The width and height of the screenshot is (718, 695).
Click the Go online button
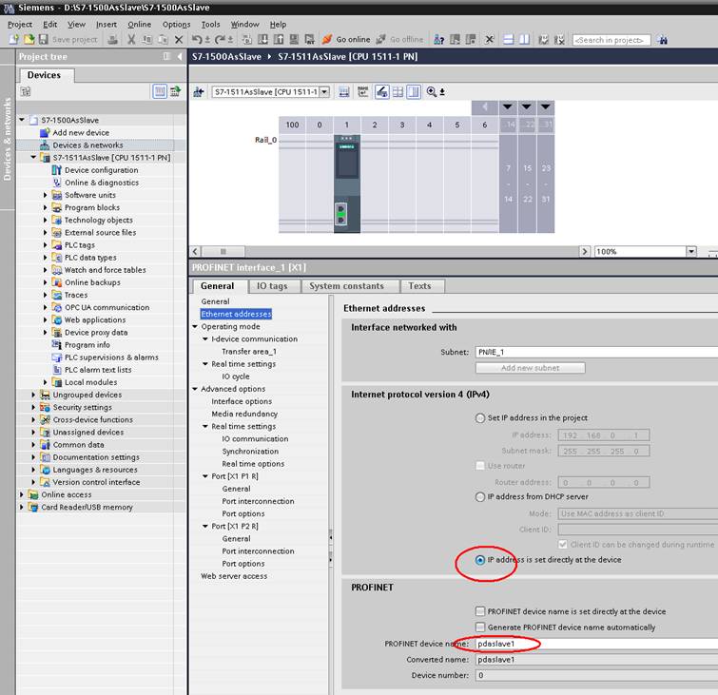point(346,39)
